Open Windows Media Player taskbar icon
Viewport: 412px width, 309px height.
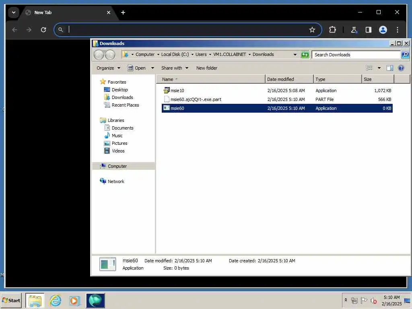coord(74,301)
